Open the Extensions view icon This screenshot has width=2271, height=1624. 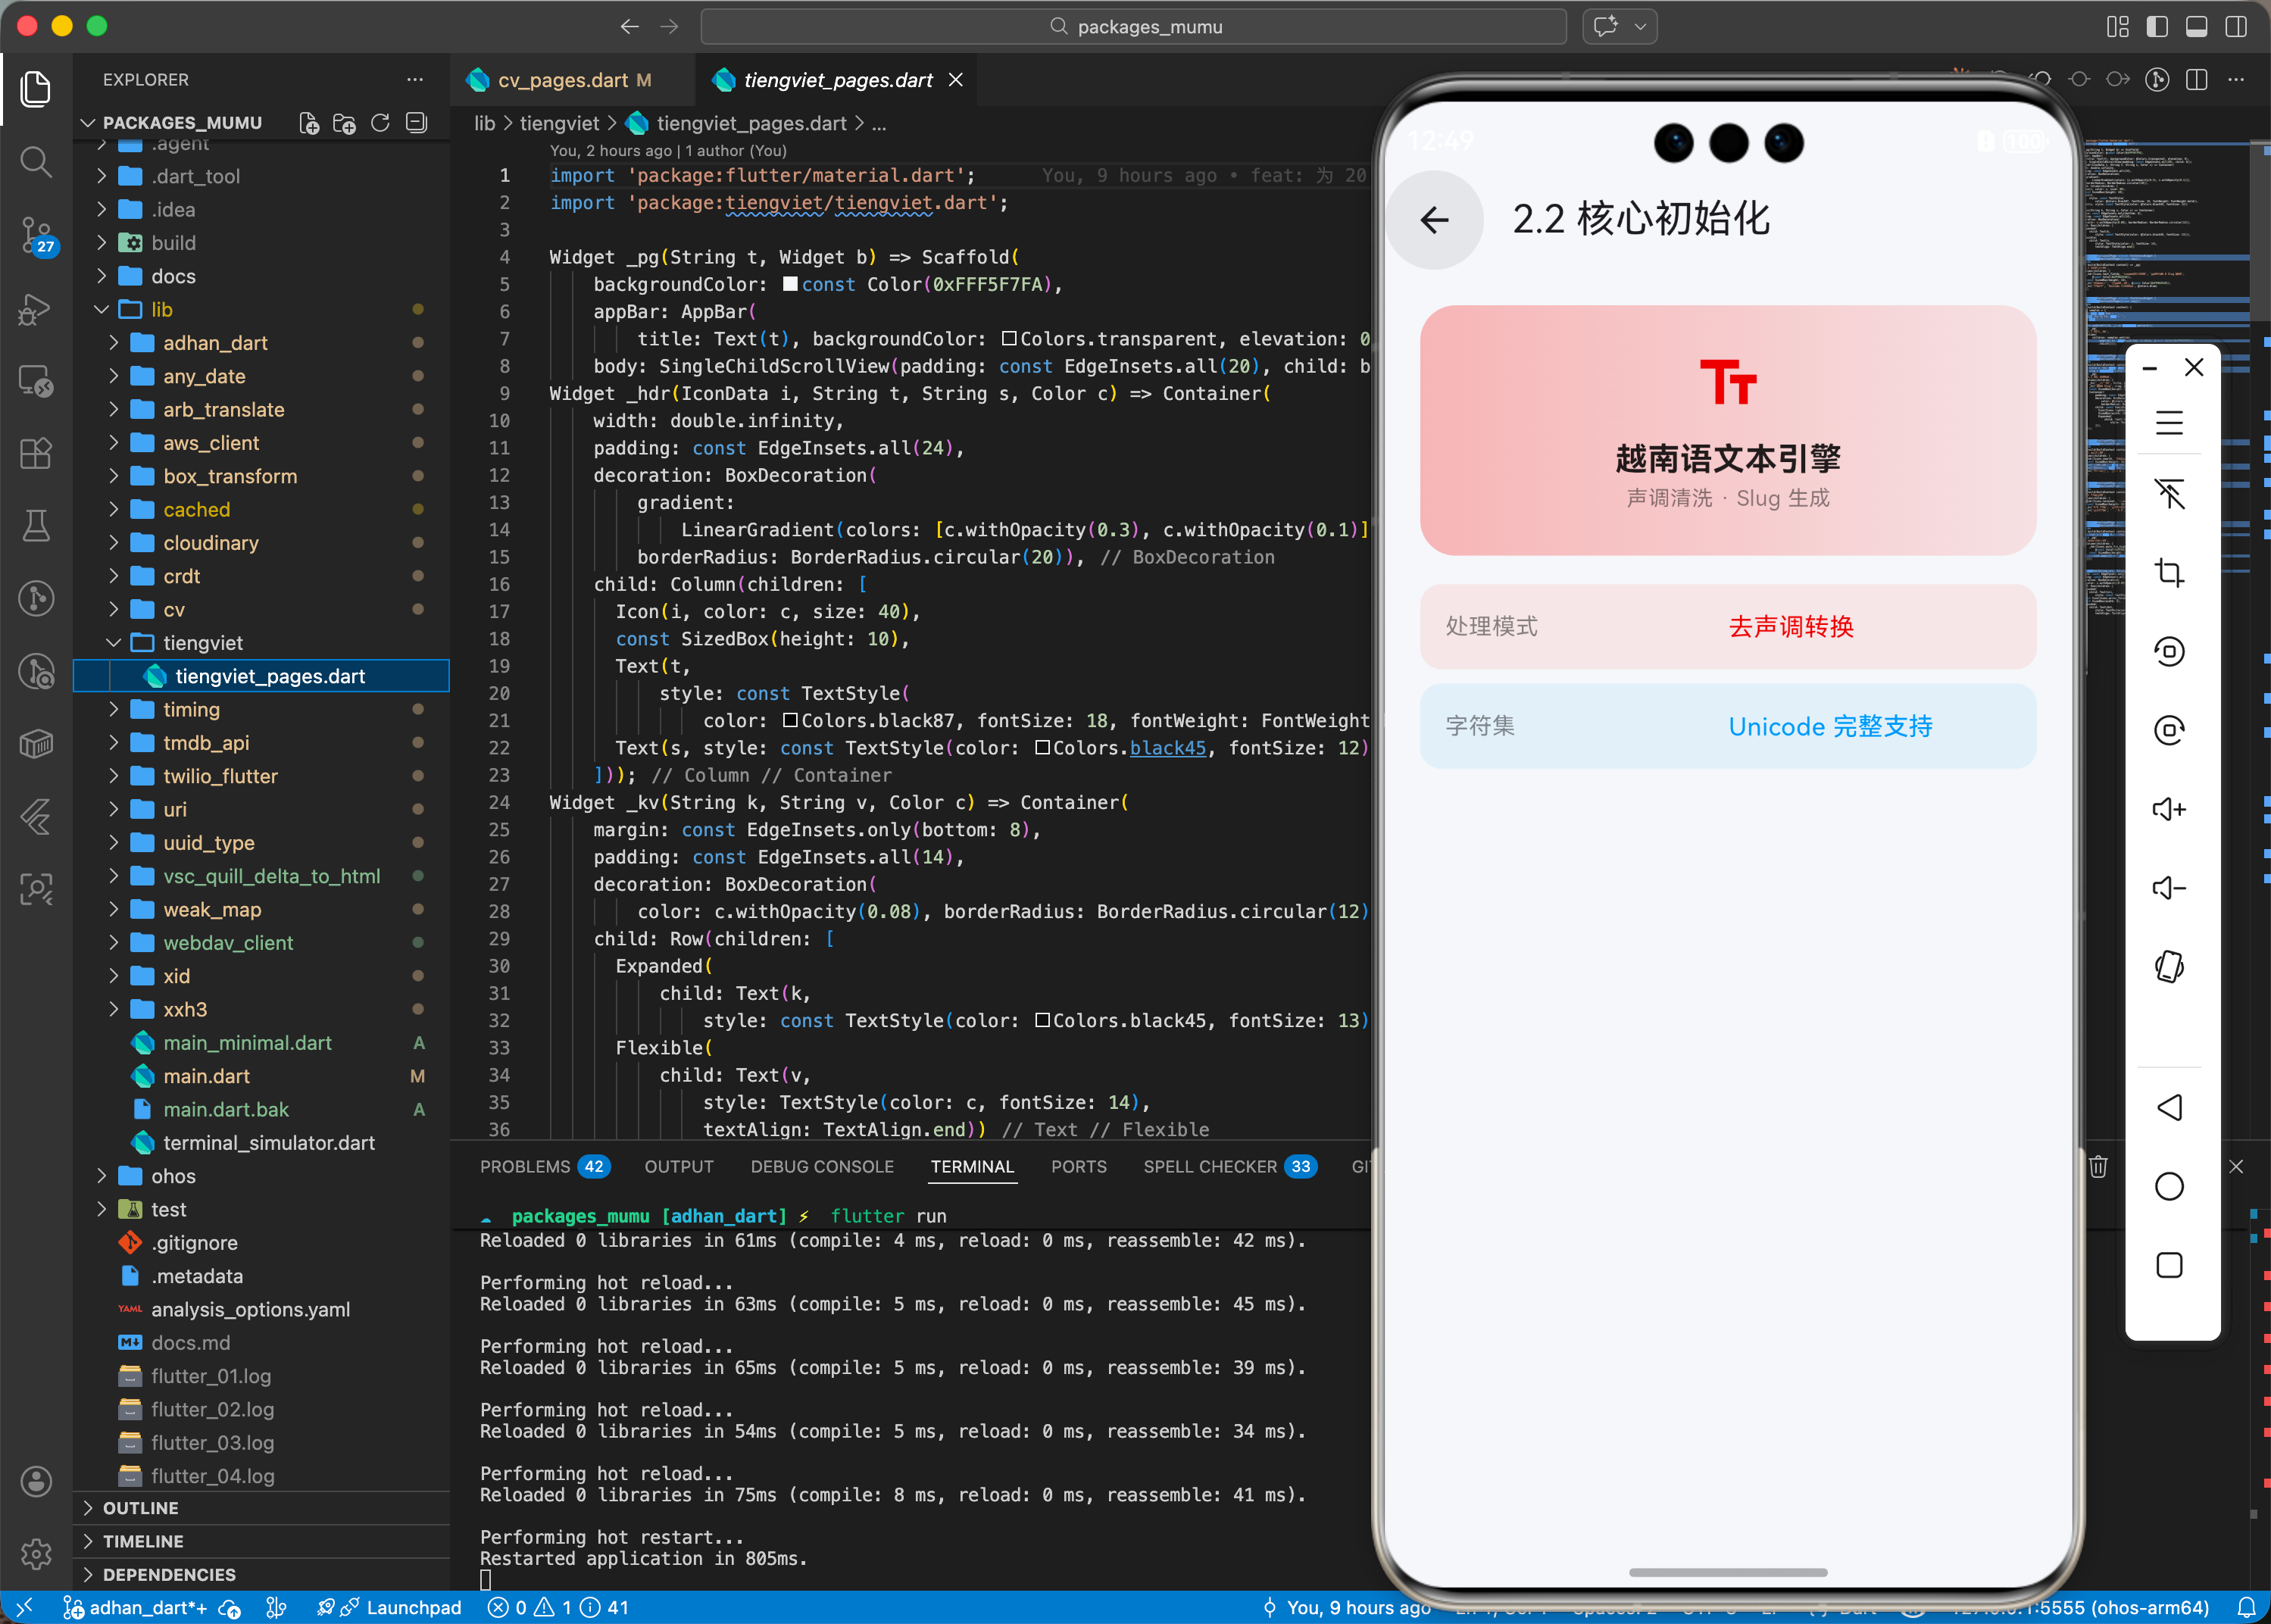(36, 453)
